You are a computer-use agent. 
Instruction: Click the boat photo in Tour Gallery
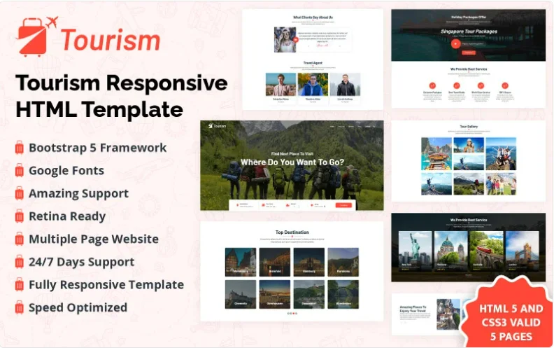click(436, 153)
